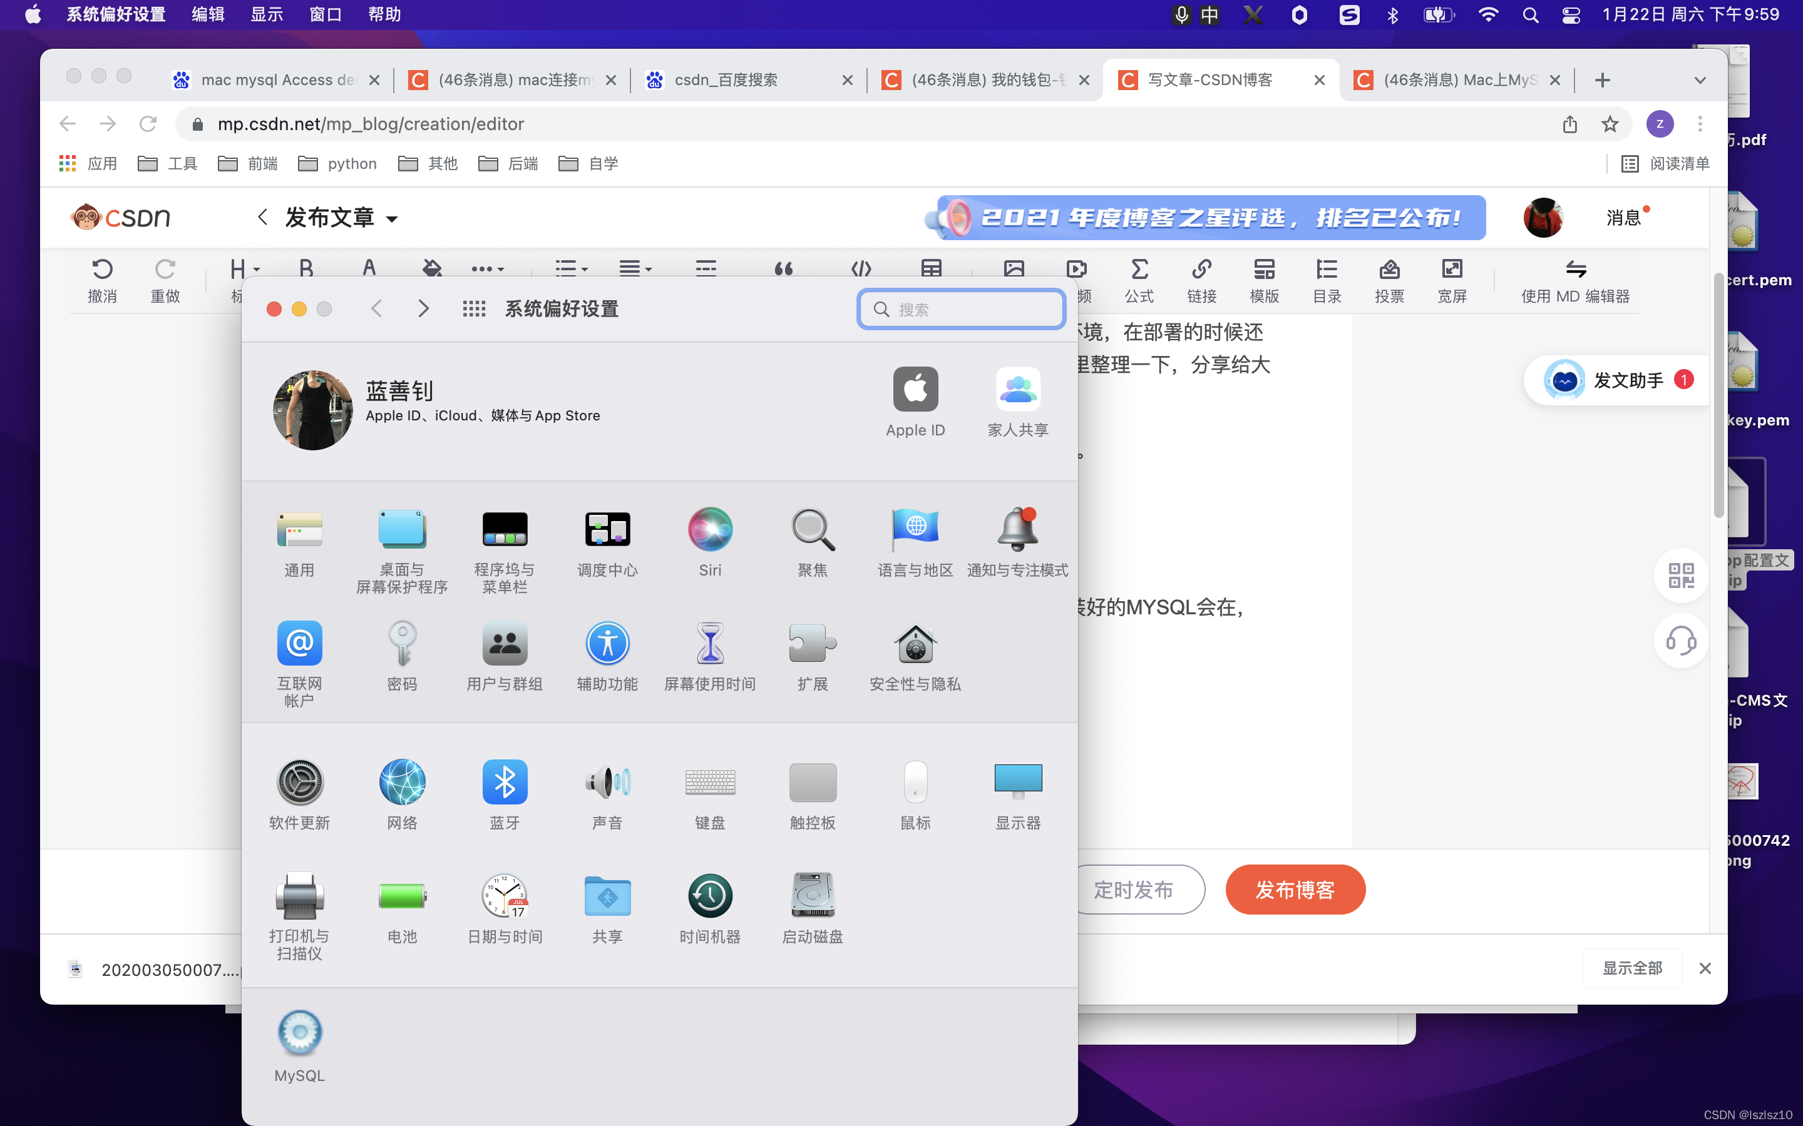This screenshot has width=1803, height=1126.
Task: Open 触控板 (Trackpad) preferences
Action: [x=813, y=795]
